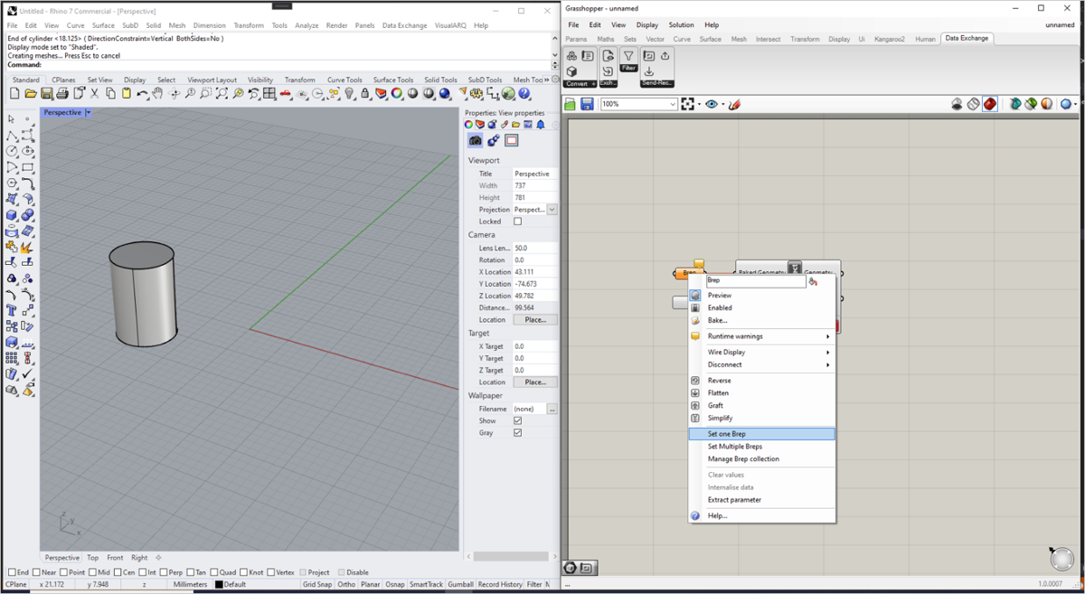Enable the Perp osnap checkbox
This screenshot has height=594, width=1085.
point(164,572)
